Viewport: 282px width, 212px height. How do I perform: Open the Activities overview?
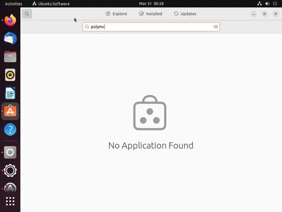click(x=13, y=4)
